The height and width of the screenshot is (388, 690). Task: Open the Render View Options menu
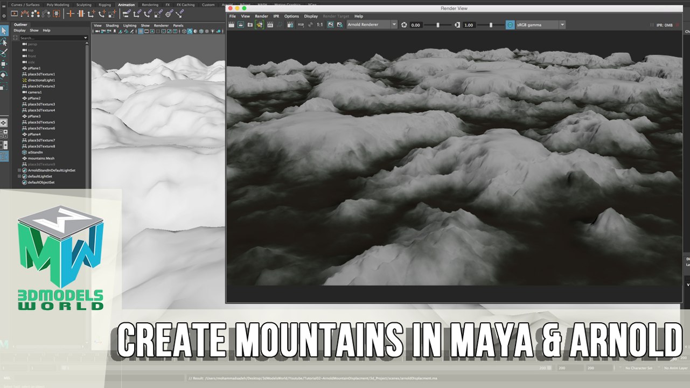(x=291, y=16)
